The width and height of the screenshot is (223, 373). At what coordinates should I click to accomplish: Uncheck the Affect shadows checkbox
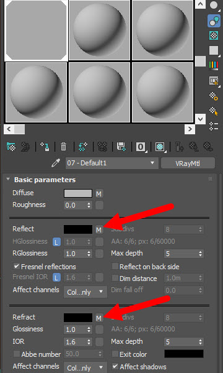point(115,366)
